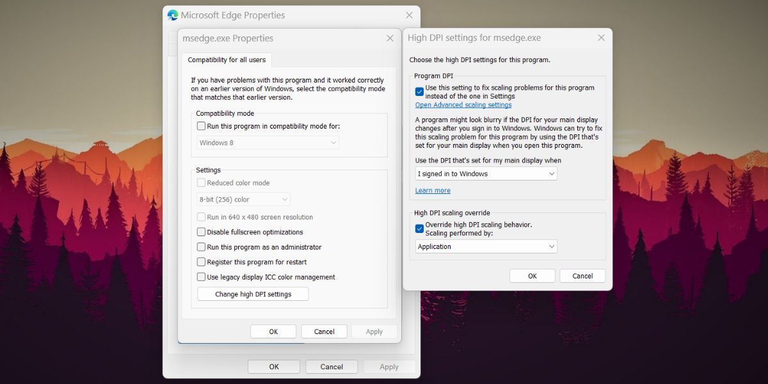Open the I signed in to Windows dropdown
The width and height of the screenshot is (768, 384).
[486, 174]
